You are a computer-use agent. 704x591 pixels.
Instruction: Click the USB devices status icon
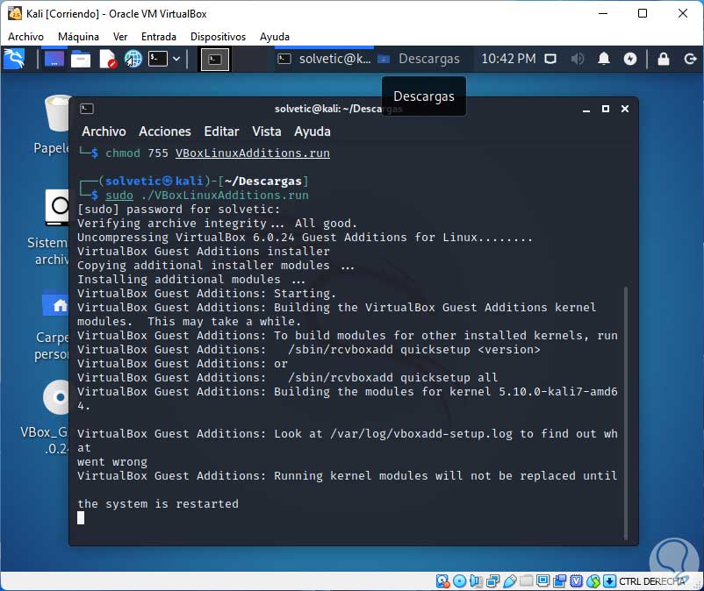pyautogui.click(x=510, y=581)
